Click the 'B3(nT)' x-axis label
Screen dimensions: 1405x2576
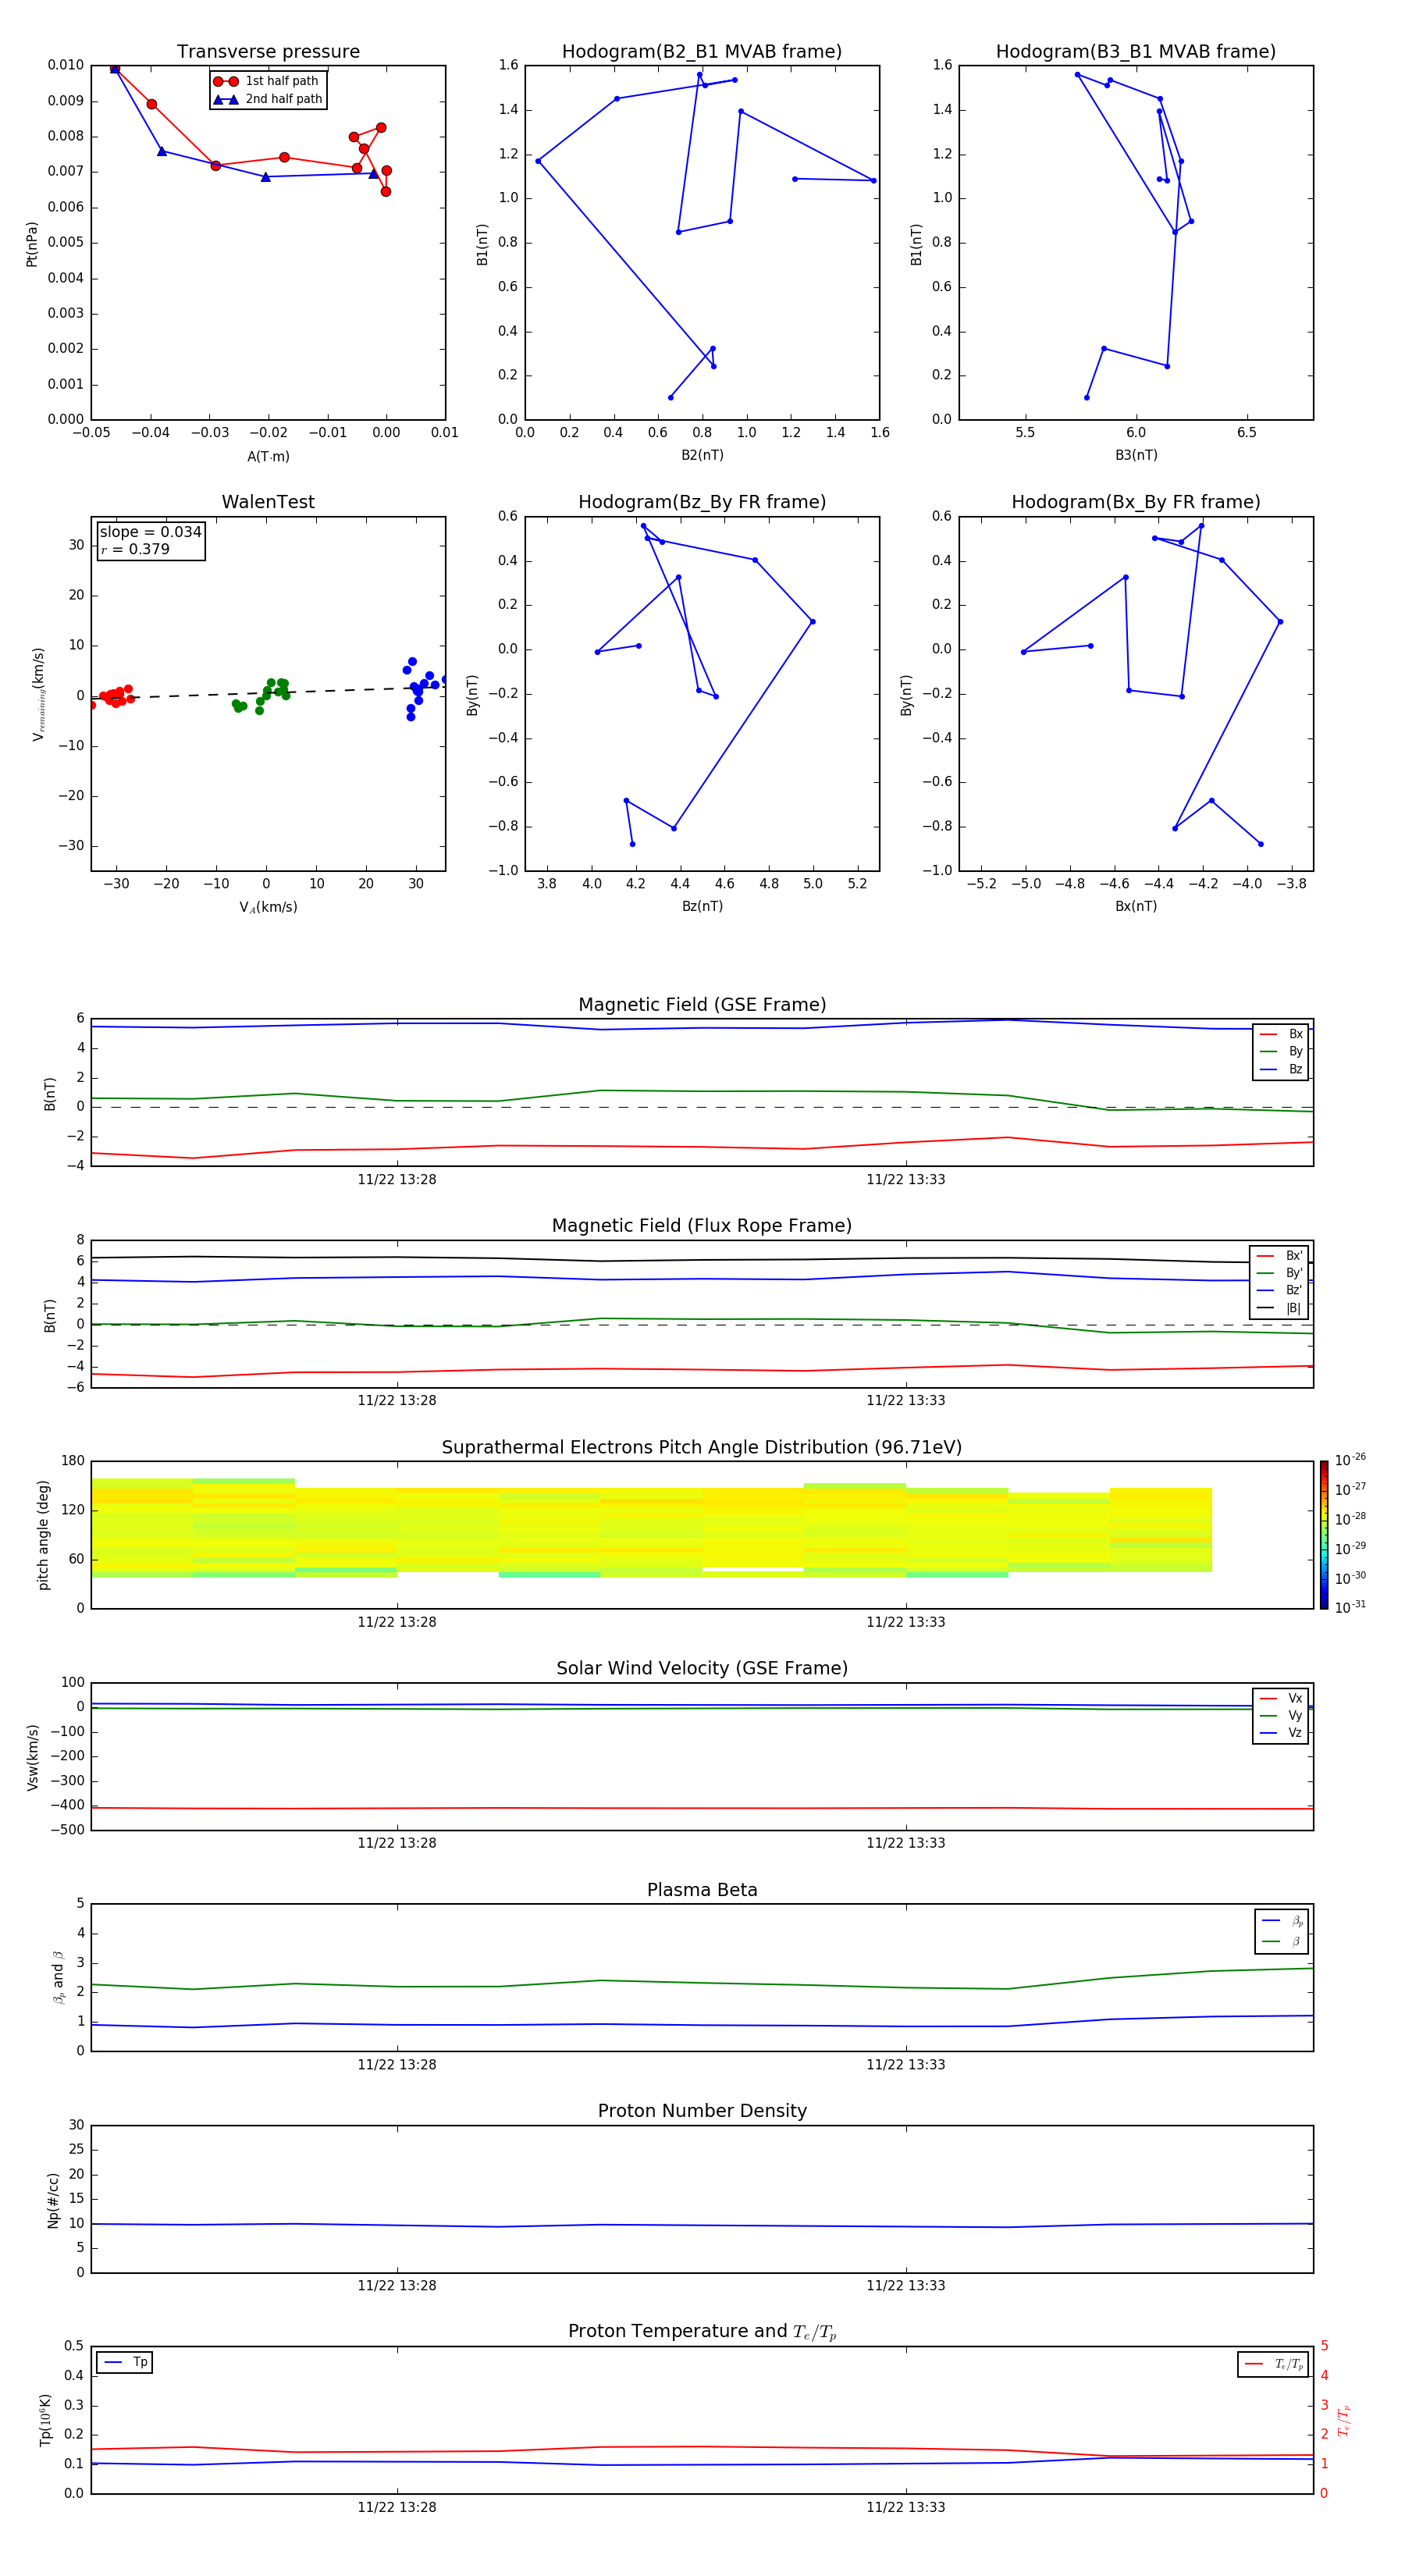point(1136,455)
